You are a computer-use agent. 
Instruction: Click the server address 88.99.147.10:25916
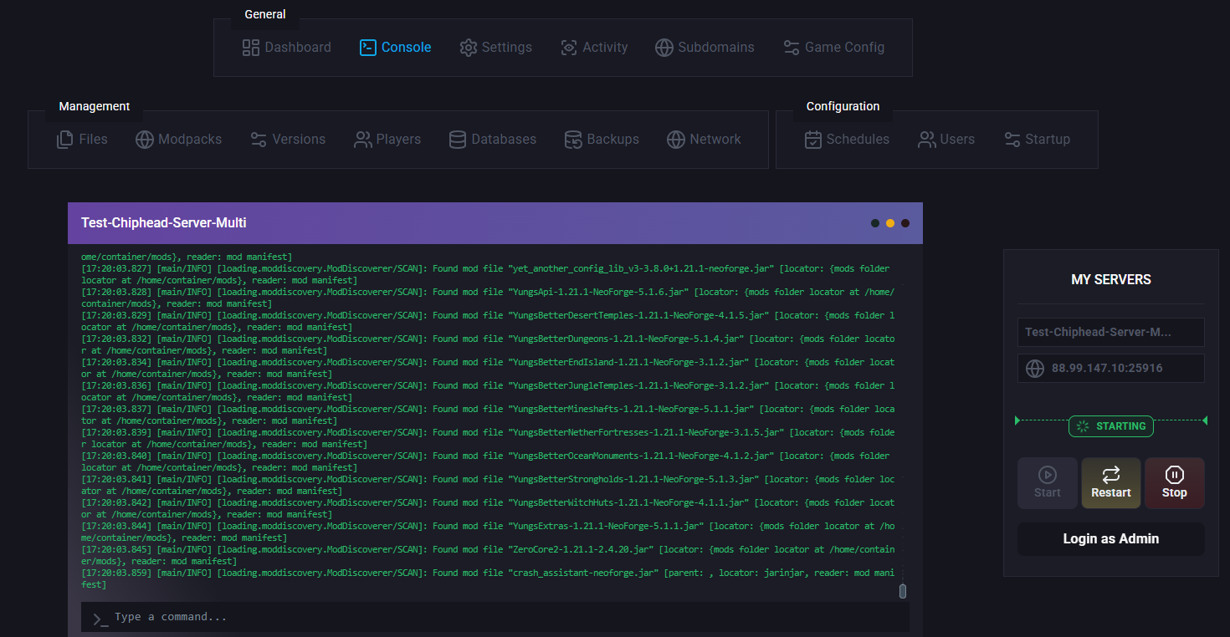1106,368
